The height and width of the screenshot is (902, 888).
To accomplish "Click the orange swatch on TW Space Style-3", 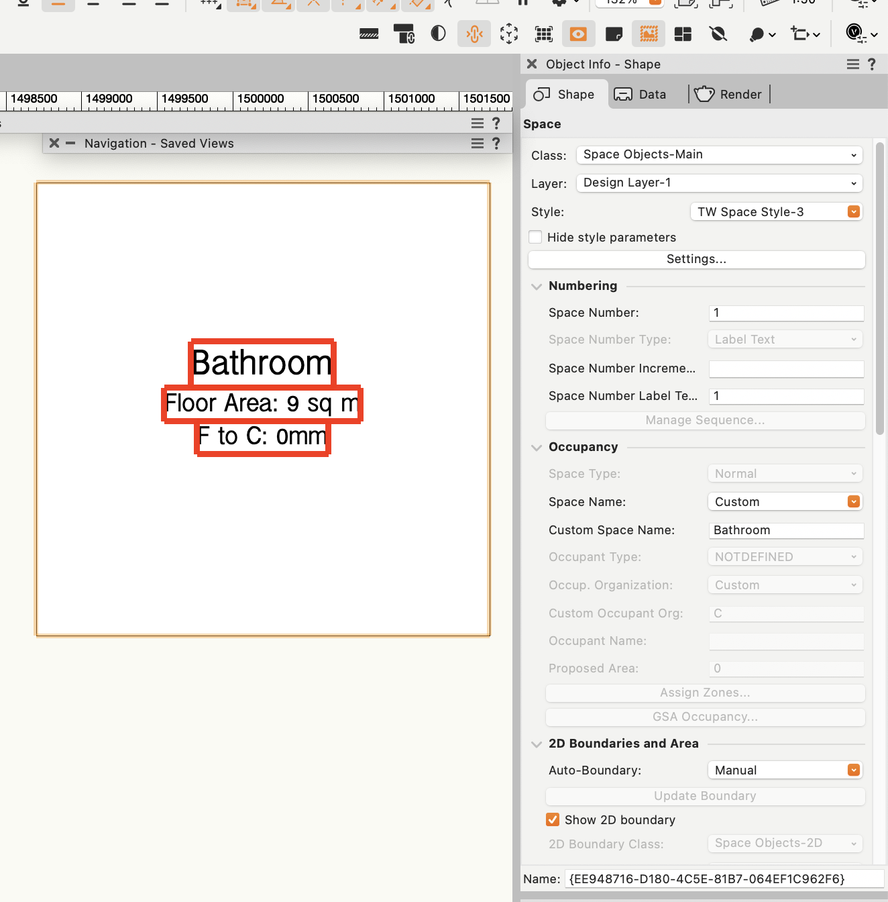I will (853, 211).
